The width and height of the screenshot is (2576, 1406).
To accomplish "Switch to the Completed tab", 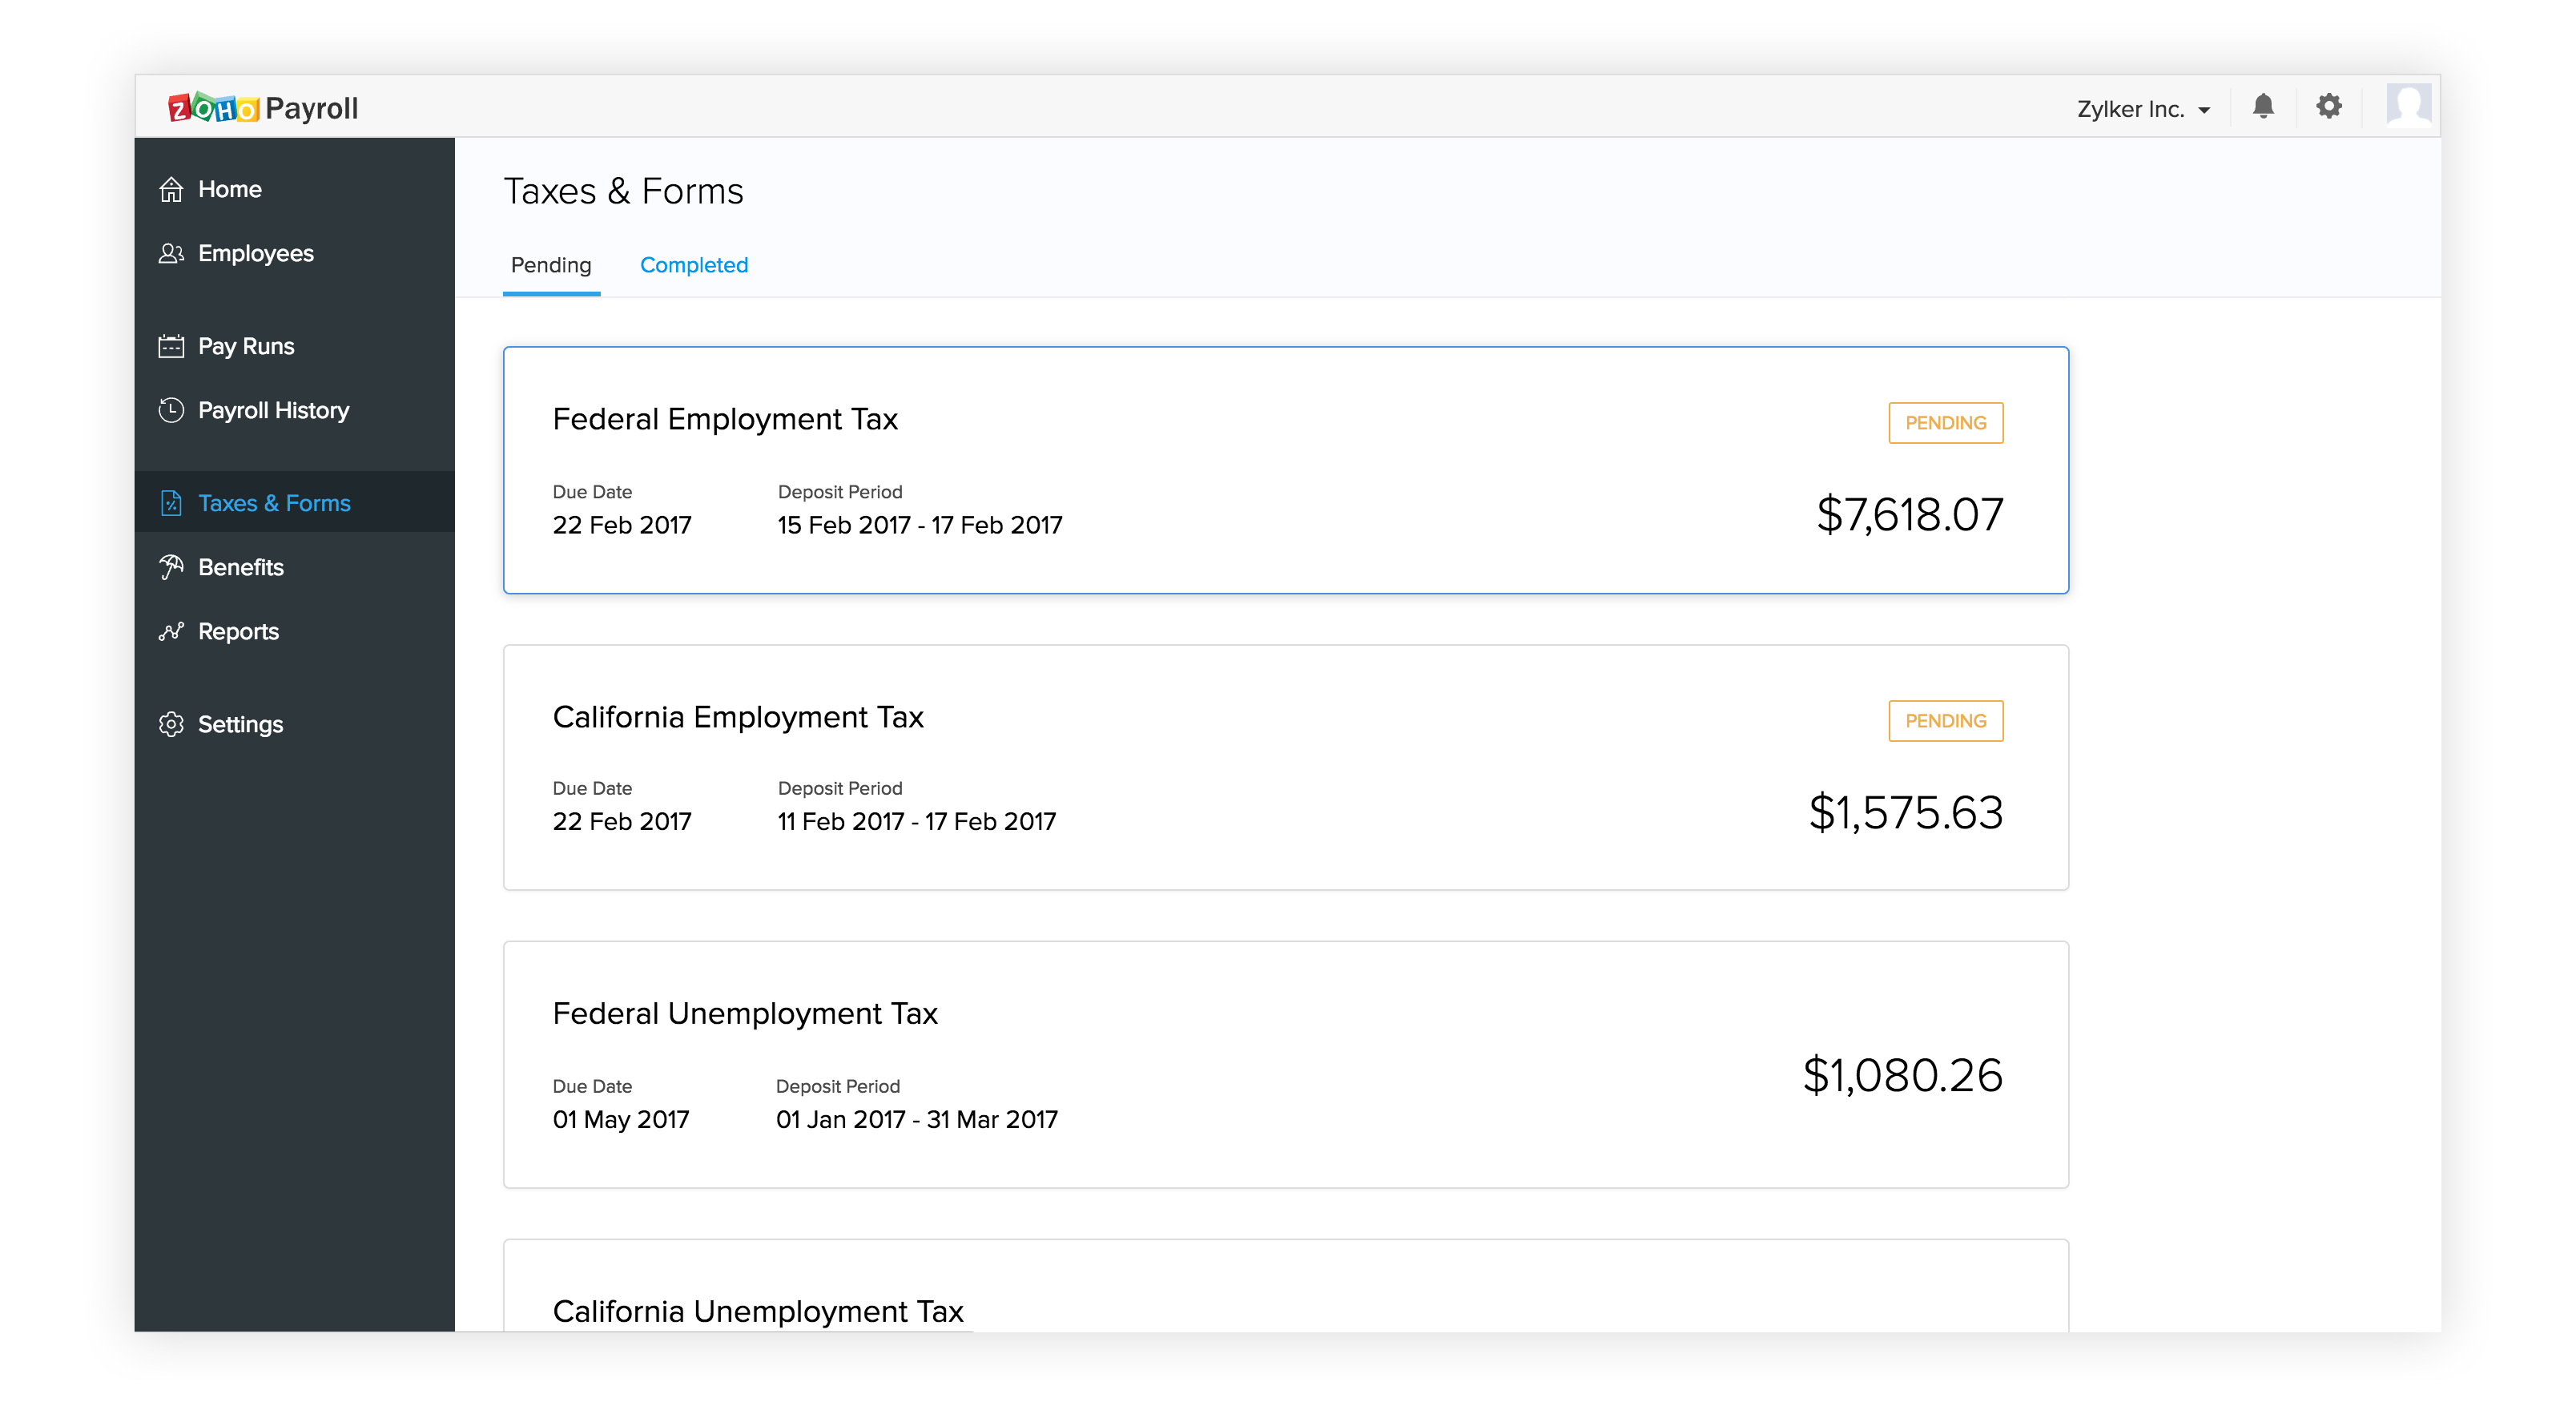I will tap(693, 265).
